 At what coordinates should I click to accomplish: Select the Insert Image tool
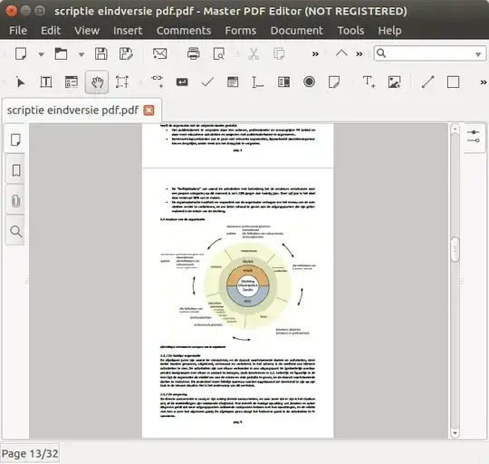tap(395, 82)
